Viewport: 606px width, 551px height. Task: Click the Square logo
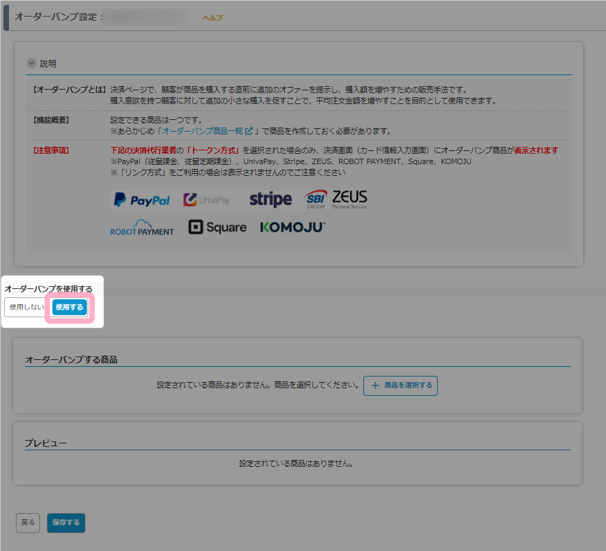(x=217, y=228)
